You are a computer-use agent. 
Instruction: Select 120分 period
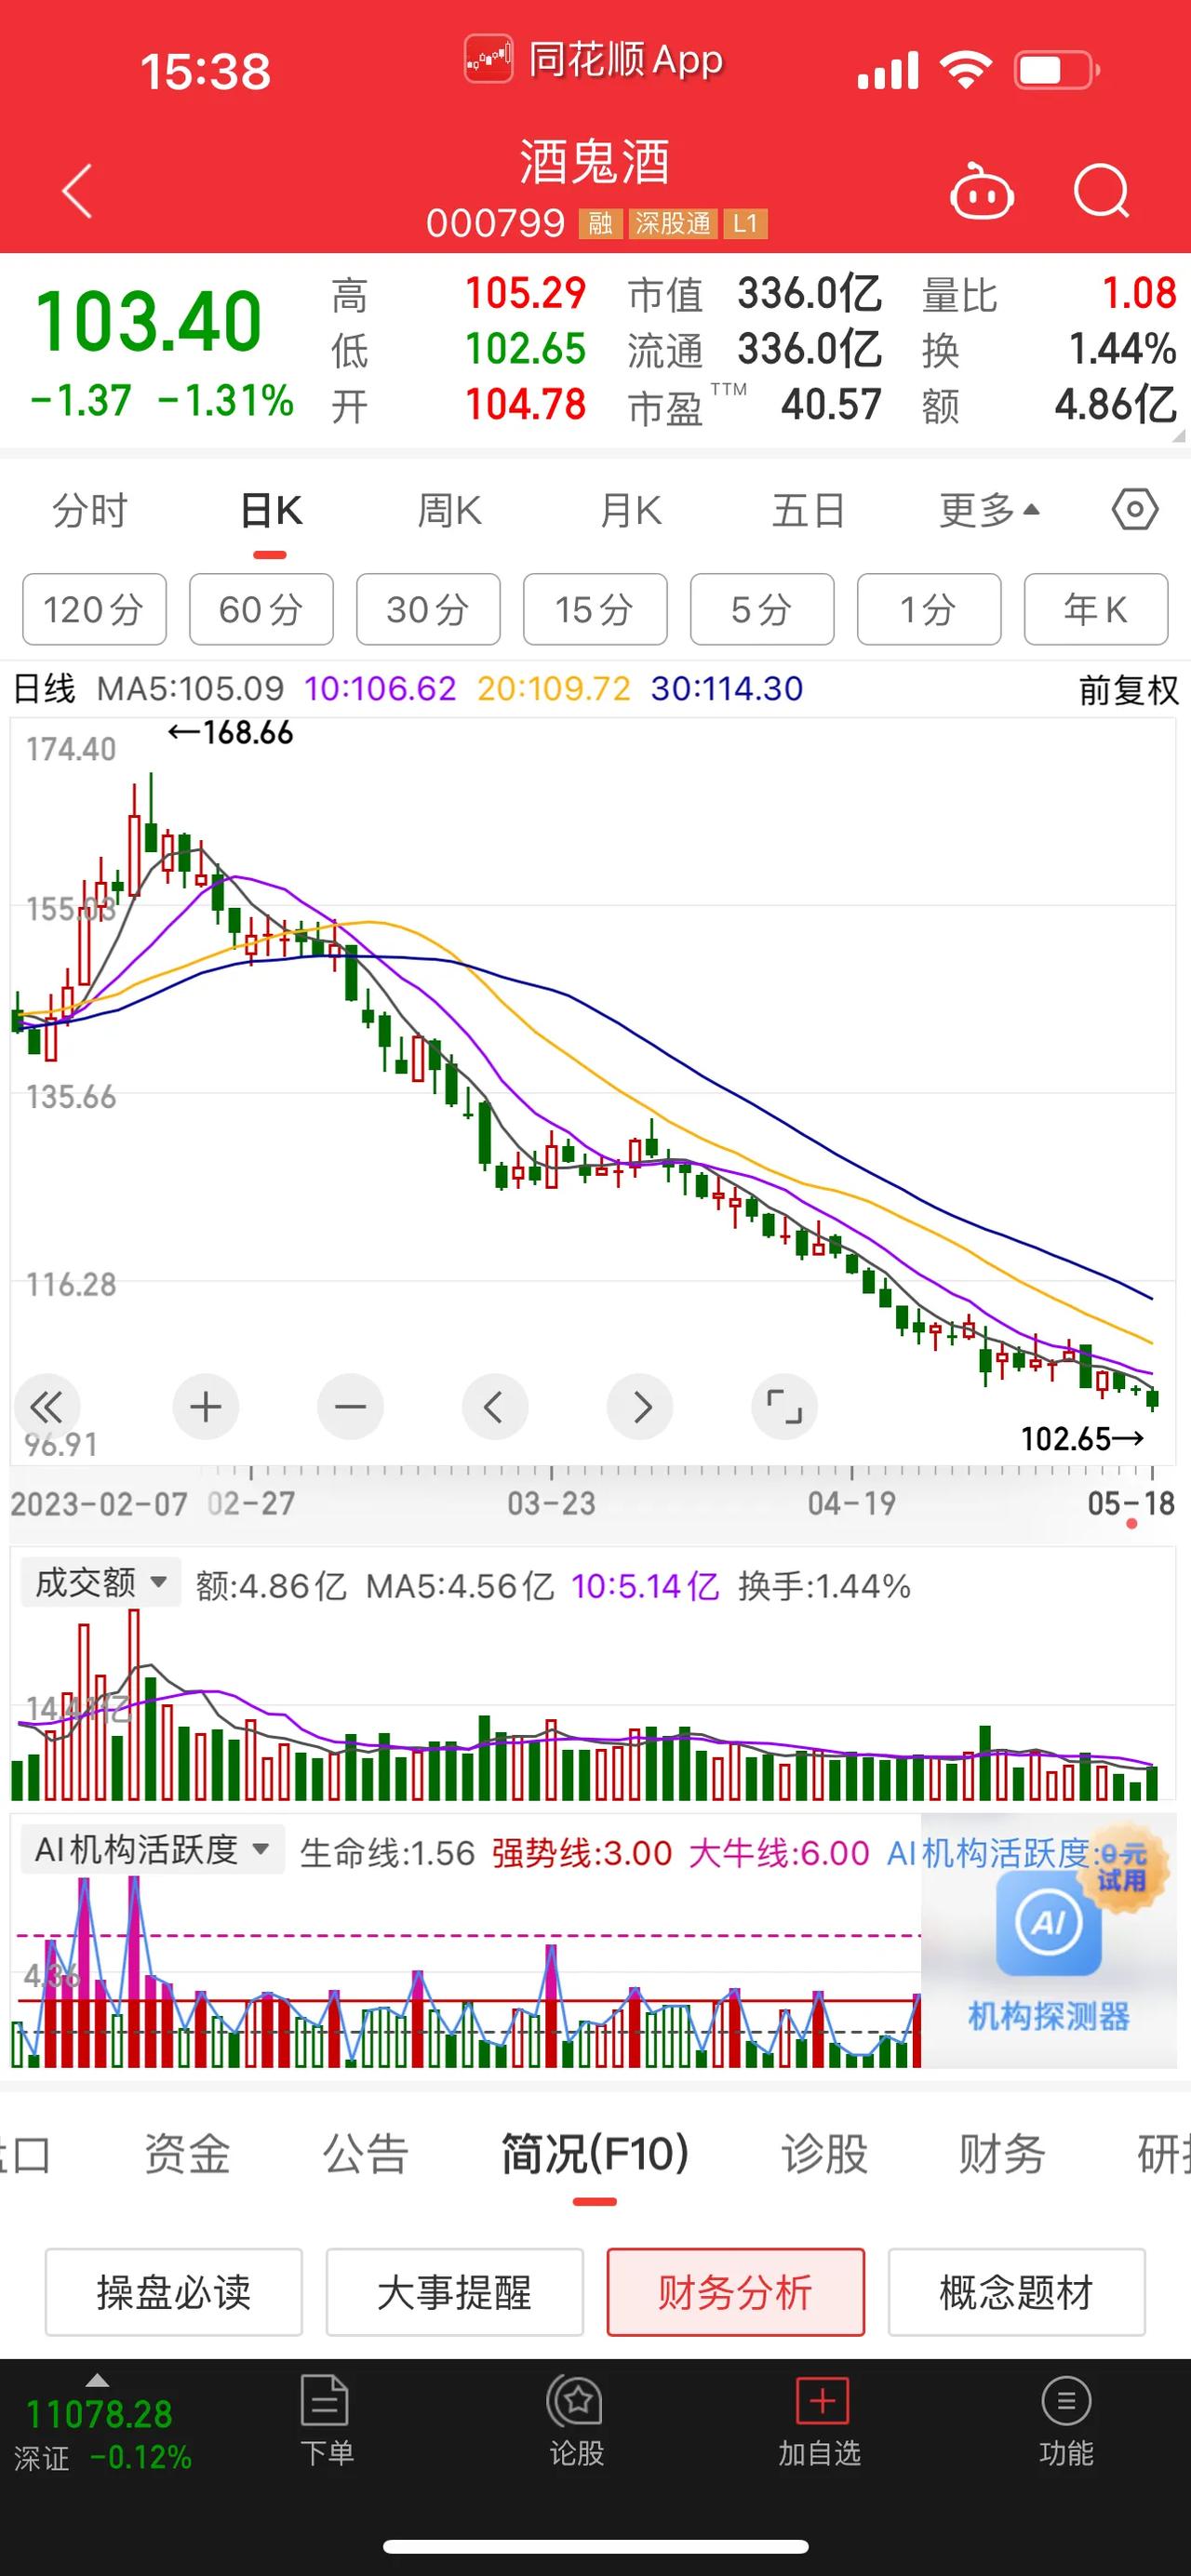click(x=94, y=609)
